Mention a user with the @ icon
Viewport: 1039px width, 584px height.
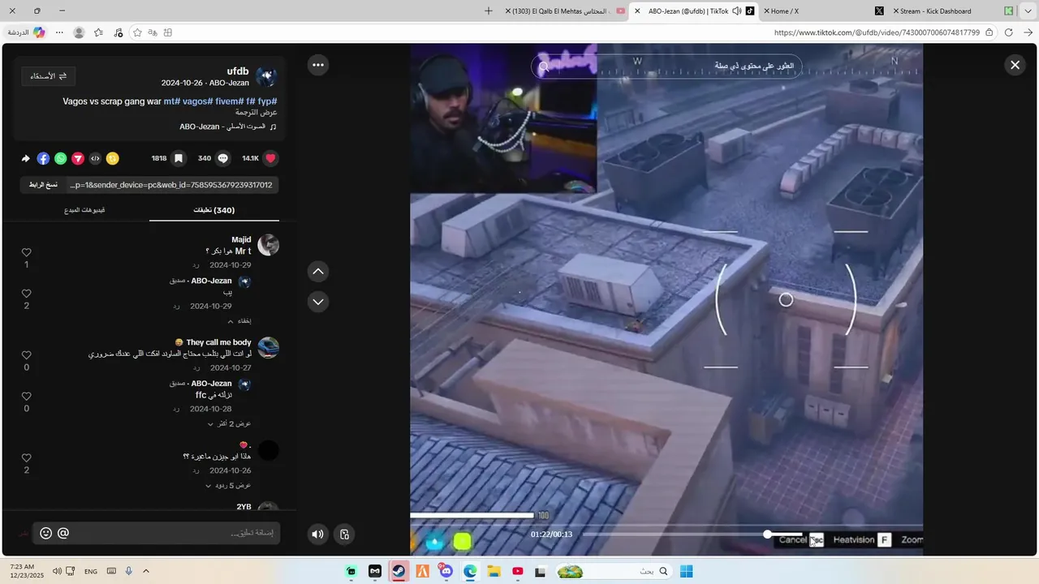[63, 533]
